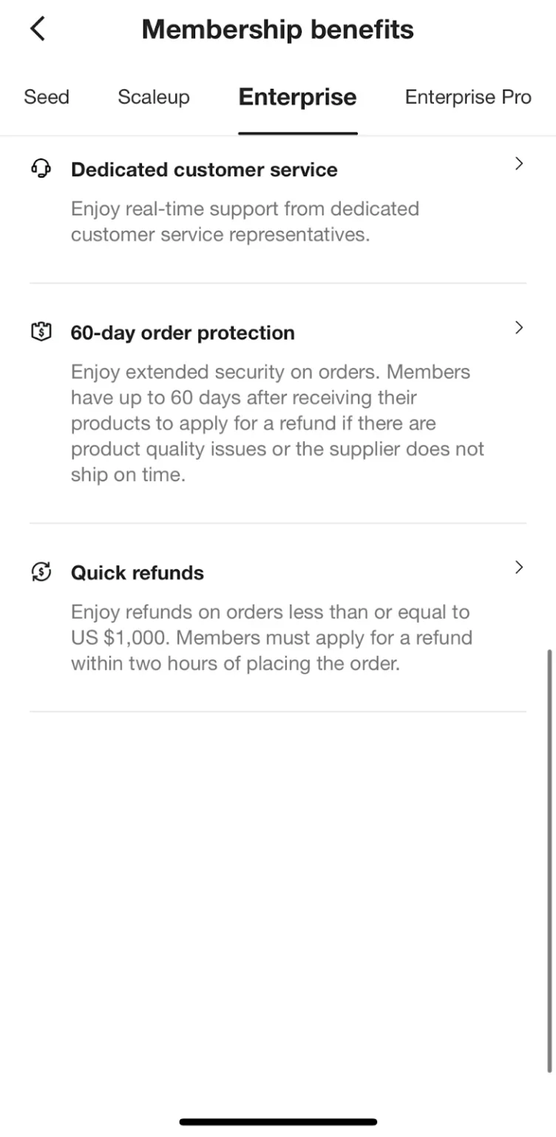The height and width of the screenshot is (1137, 556).
Task: Tap the back arrow
Action: [37, 30]
